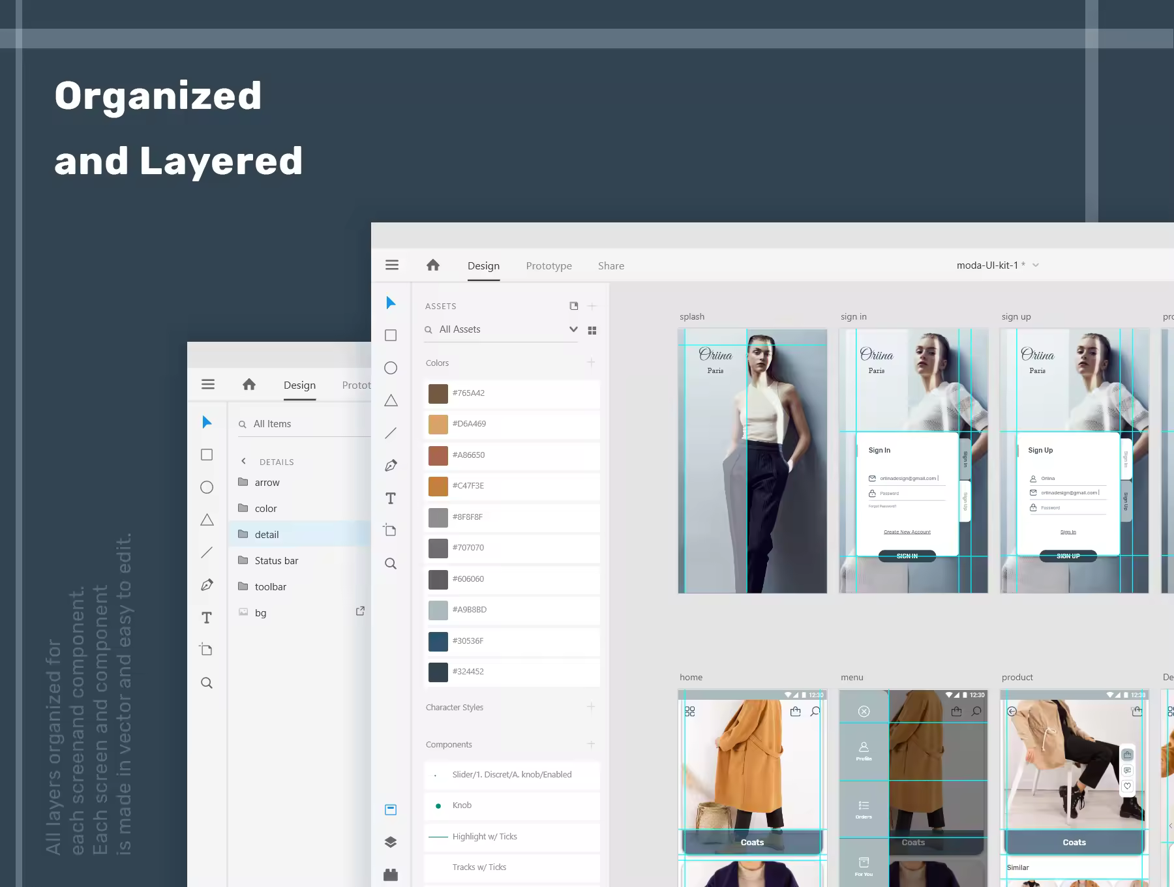
Task: Select Rectangle tool in back window
Action: (x=207, y=455)
